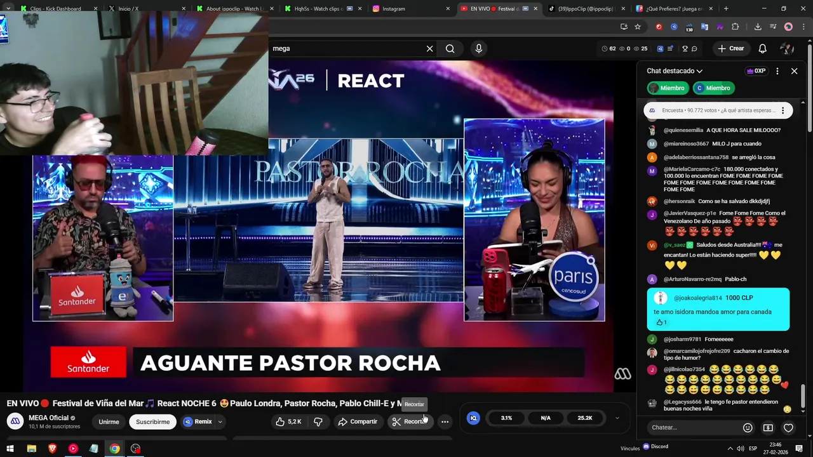Open the clock showing 23:46
Viewport: 813px width, 457px height.
coord(776,449)
